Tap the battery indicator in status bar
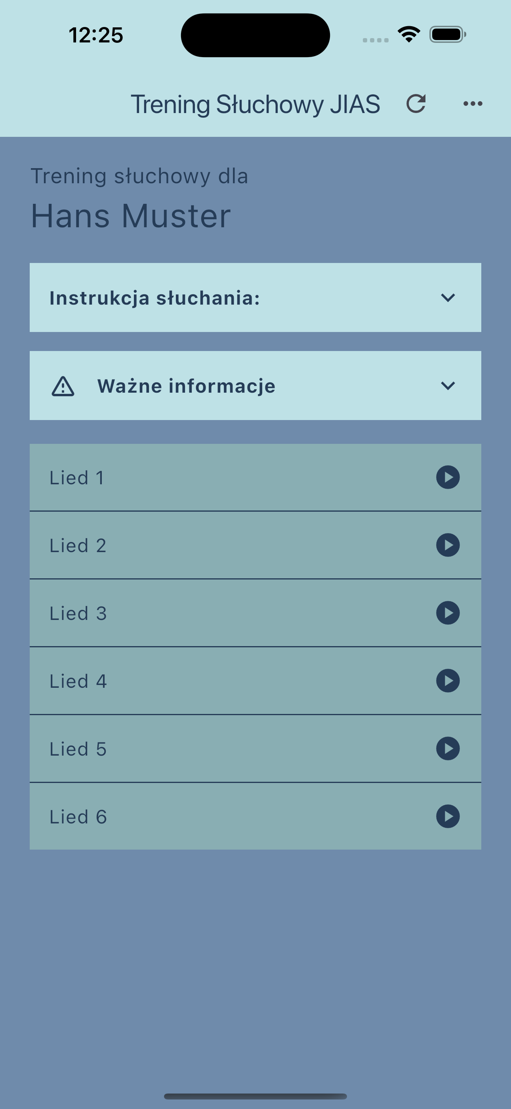The image size is (511, 1109). 448,35
